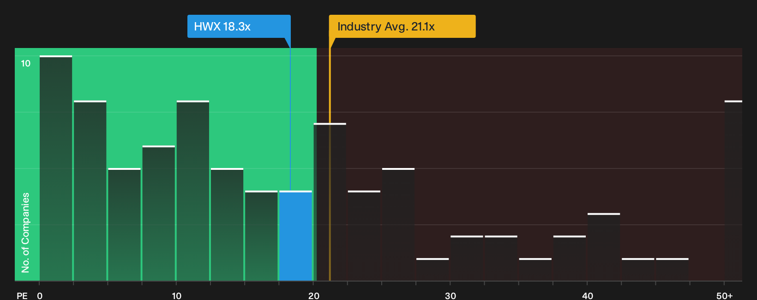Select the tallest bar at PE 0
Viewport: 757px width, 300px height.
click(x=56, y=168)
